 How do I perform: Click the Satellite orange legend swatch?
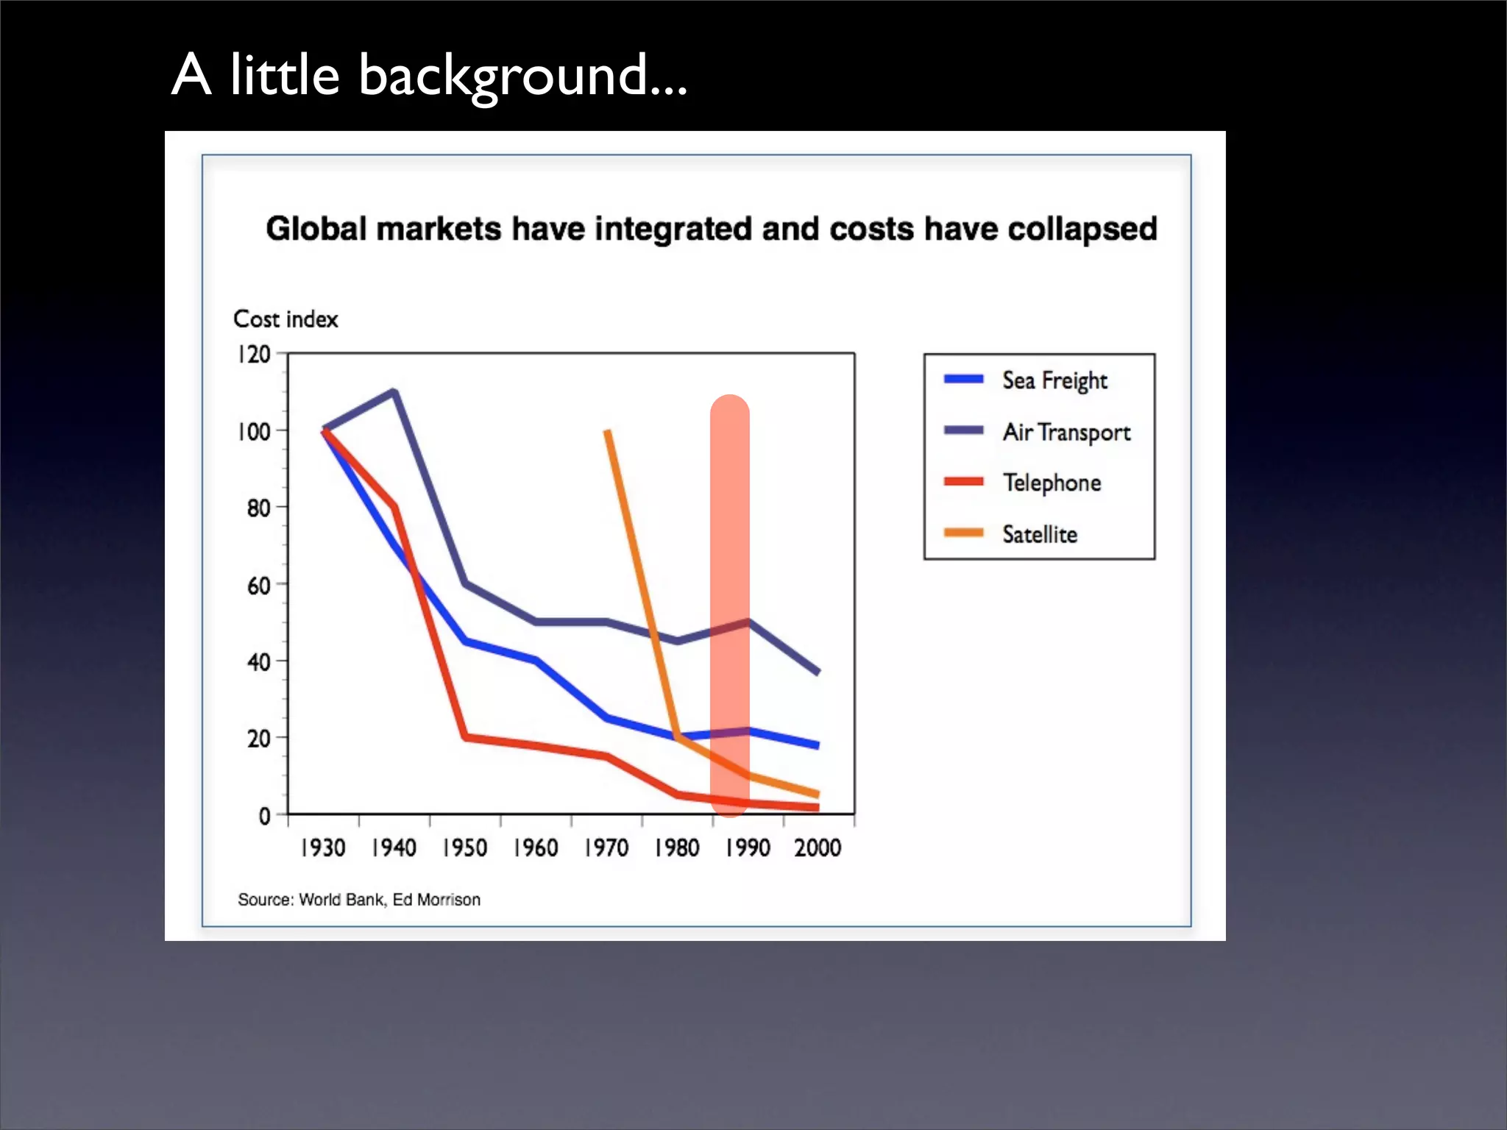(x=963, y=533)
